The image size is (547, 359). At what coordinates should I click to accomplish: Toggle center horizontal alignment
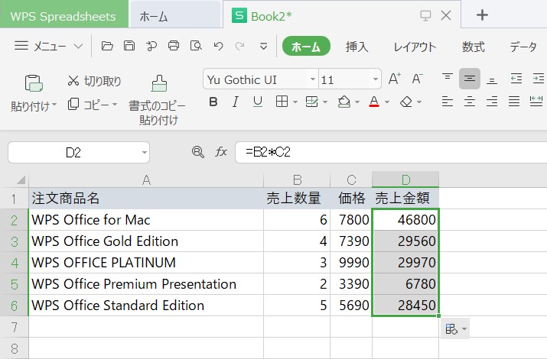pyautogui.click(x=470, y=102)
